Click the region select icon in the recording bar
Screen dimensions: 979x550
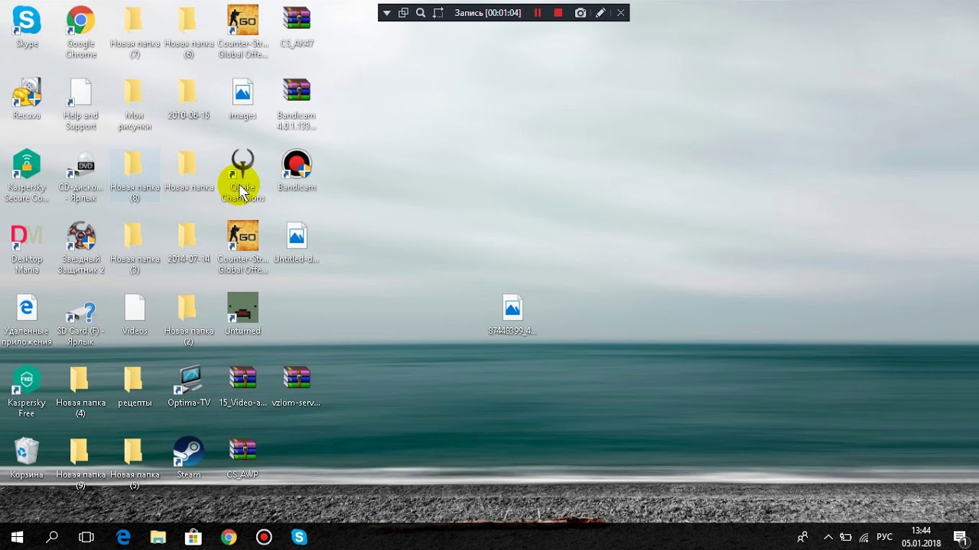[438, 13]
